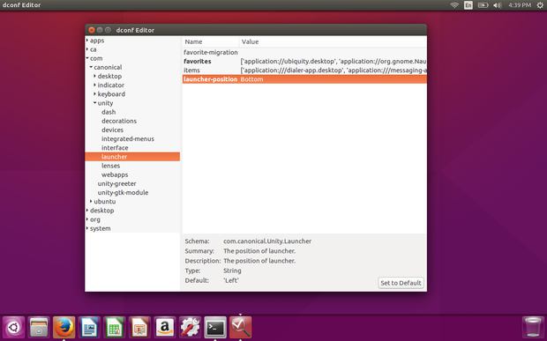Open the sound volume indicator
Image resolution: width=547 pixels, height=341 pixels.
click(x=497, y=5)
